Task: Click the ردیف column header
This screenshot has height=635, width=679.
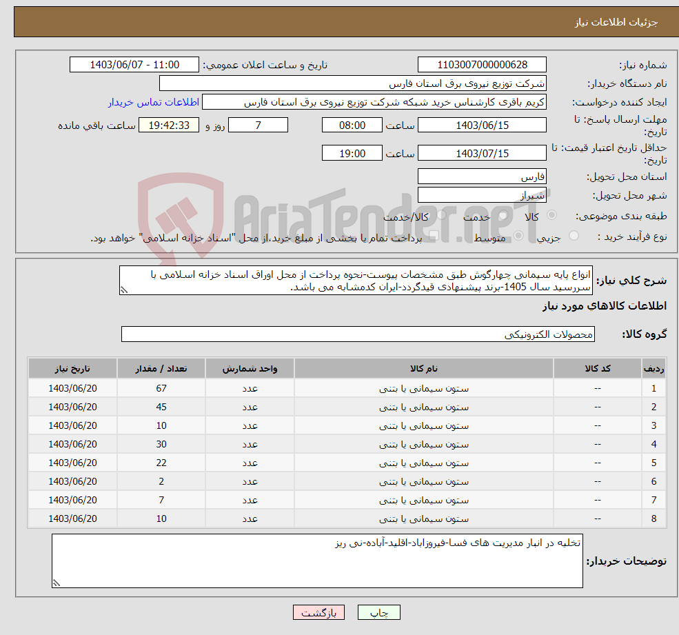Action: pyautogui.click(x=653, y=369)
